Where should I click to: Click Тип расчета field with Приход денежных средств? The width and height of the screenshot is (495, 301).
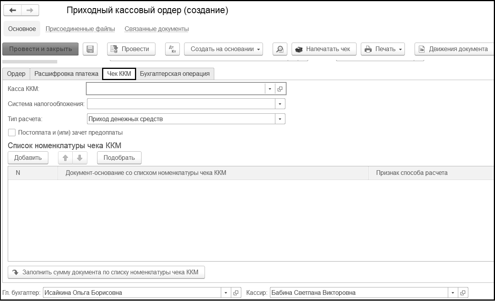click(x=181, y=119)
